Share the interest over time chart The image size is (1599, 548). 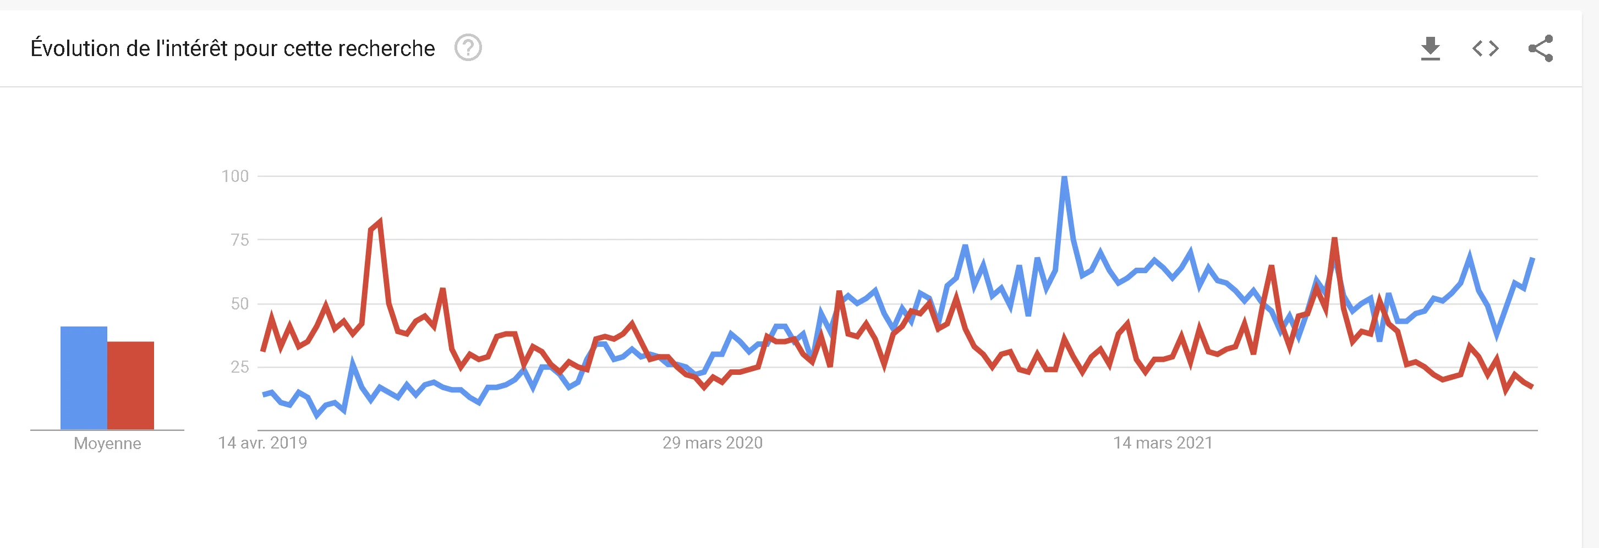[1541, 48]
